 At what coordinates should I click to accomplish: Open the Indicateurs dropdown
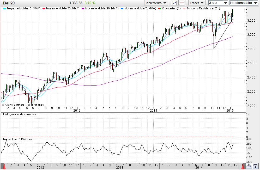tap(156, 3)
